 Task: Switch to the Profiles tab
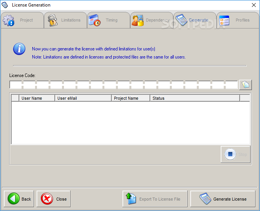pos(238,20)
